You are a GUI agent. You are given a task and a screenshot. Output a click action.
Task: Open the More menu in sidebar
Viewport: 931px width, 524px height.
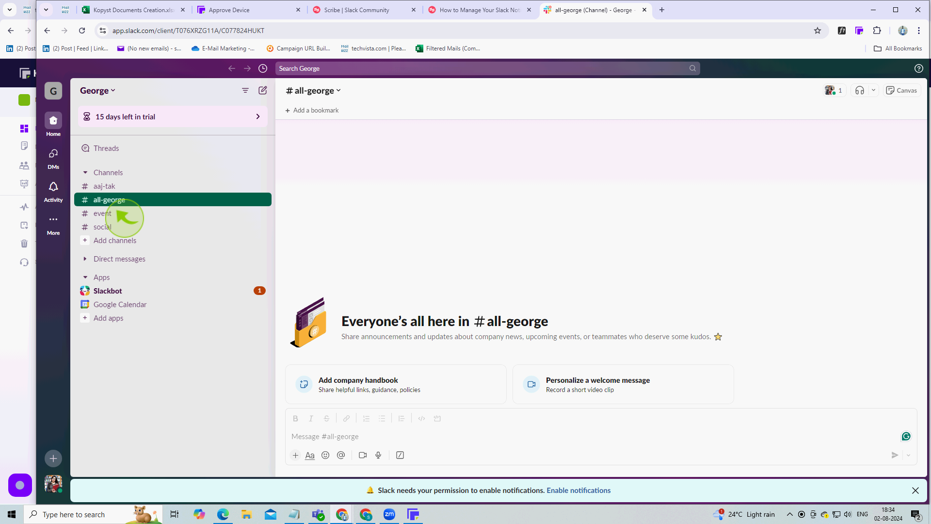(53, 224)
